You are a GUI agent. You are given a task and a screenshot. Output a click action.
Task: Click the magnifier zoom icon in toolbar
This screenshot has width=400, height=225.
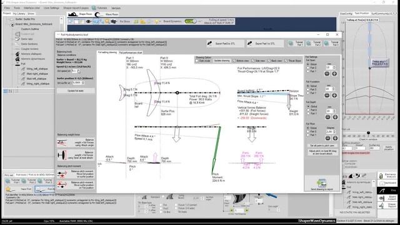(x=107, y=21)
